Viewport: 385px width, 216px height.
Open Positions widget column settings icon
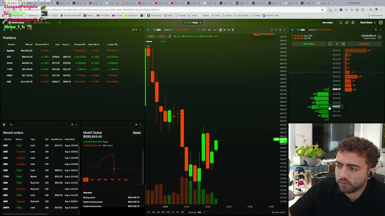click(x=134, y=30)
